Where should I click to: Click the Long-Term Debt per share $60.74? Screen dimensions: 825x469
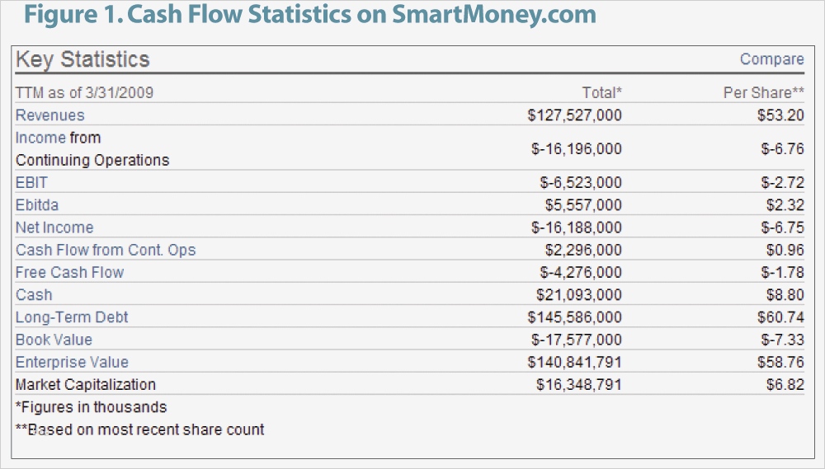click(780, 317)
